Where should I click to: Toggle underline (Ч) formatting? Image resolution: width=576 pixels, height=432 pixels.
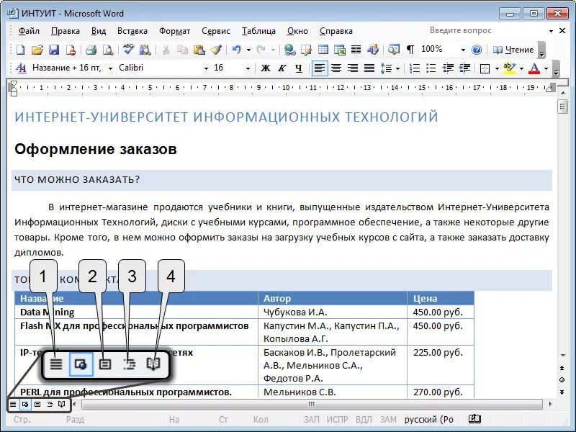pos(299,68)
